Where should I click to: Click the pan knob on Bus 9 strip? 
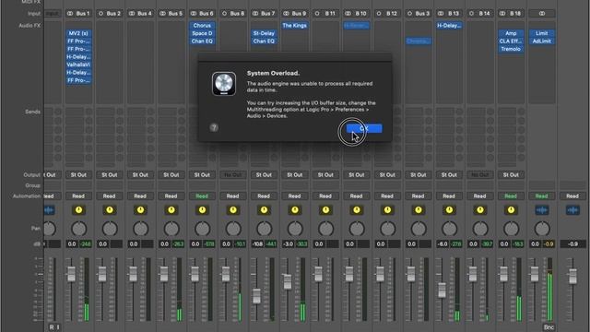coord(295,229)
